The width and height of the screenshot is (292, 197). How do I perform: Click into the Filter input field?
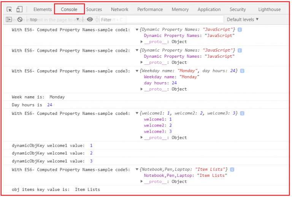click(162, 19)
